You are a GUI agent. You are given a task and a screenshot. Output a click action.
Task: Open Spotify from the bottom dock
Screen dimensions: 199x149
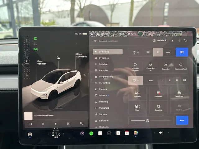point(91,133)
